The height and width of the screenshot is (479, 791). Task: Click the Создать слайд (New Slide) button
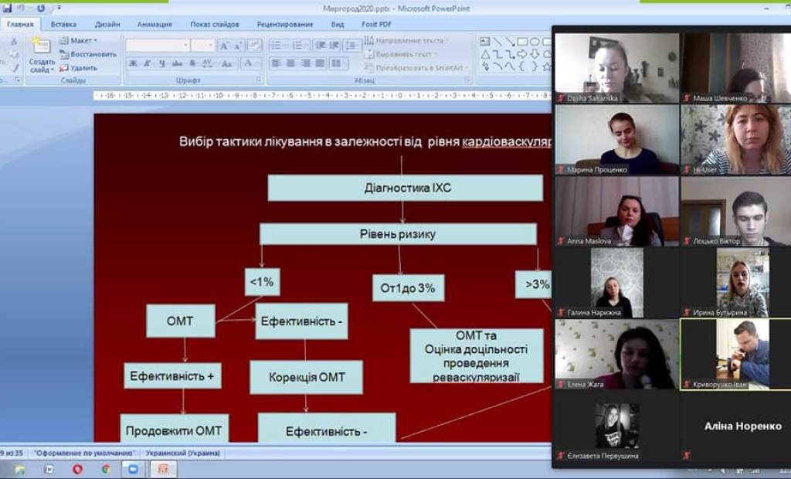(x=42, y=54)
